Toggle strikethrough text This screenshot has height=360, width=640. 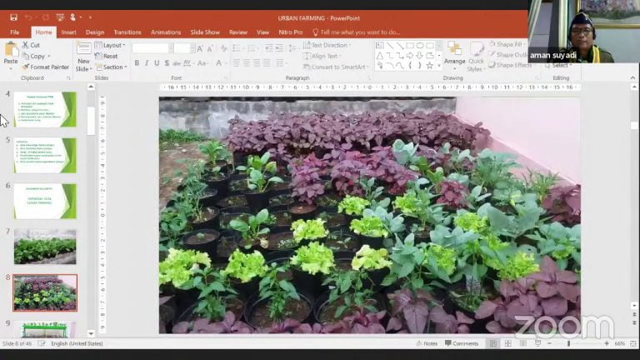coord(177,63)
